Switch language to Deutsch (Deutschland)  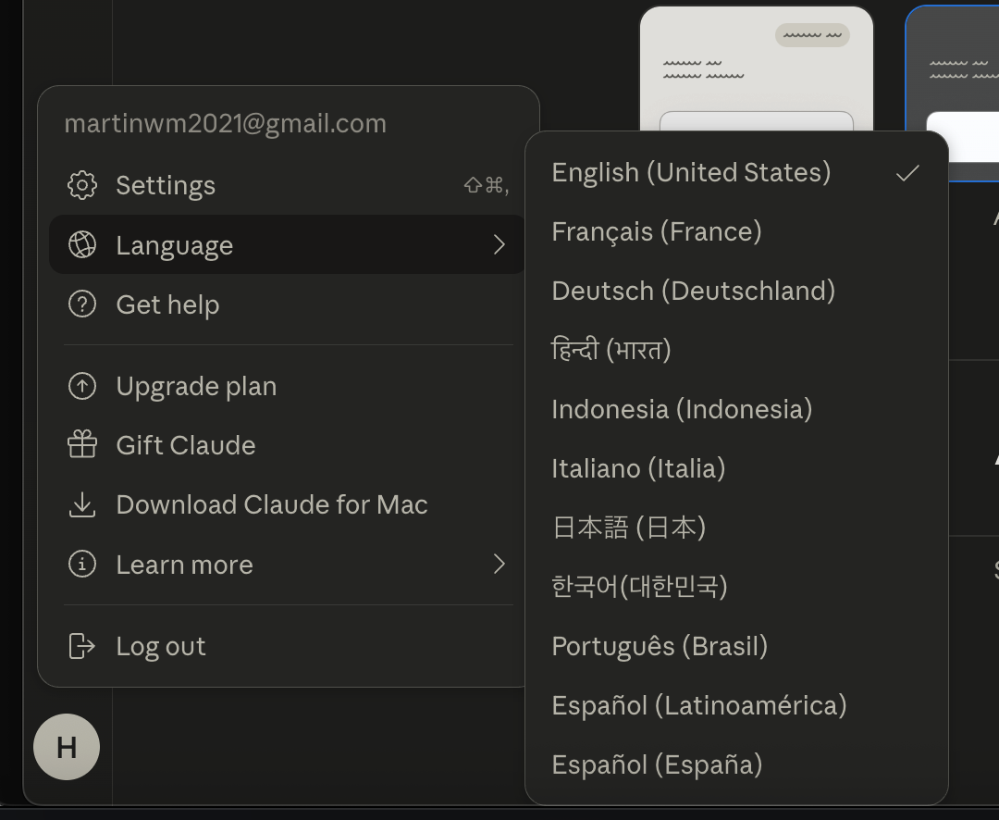[x=736, y=291]
